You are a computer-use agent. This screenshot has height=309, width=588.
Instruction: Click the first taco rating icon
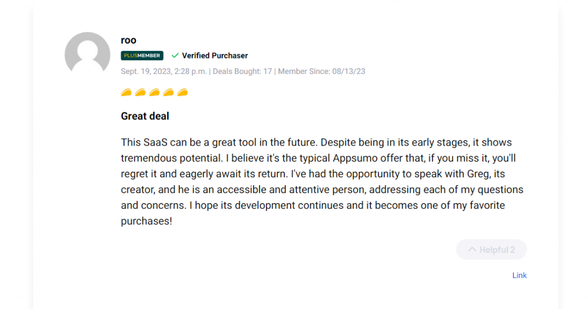click(126, 92)
